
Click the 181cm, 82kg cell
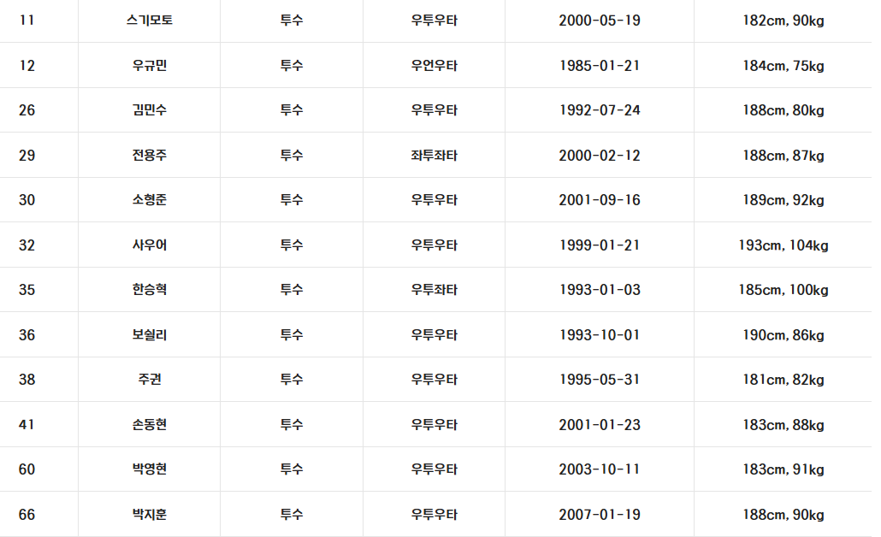[783, 380]
